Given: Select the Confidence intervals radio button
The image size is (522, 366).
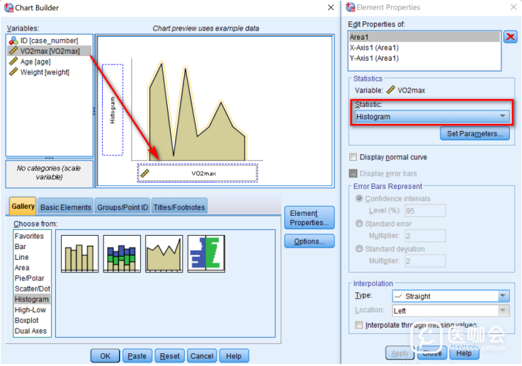Looking at the screenshot, I should point(360,199).
